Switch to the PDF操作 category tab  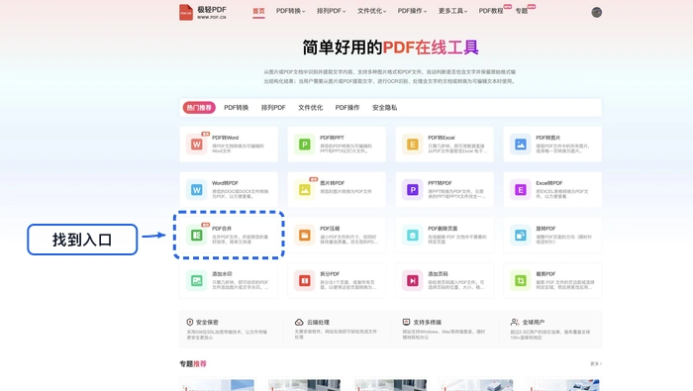pyautogui.click(x=347, y=107)
